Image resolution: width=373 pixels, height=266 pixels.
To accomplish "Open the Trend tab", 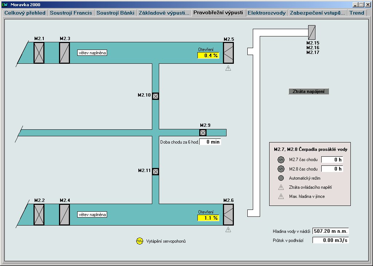I will coord(357,13).
